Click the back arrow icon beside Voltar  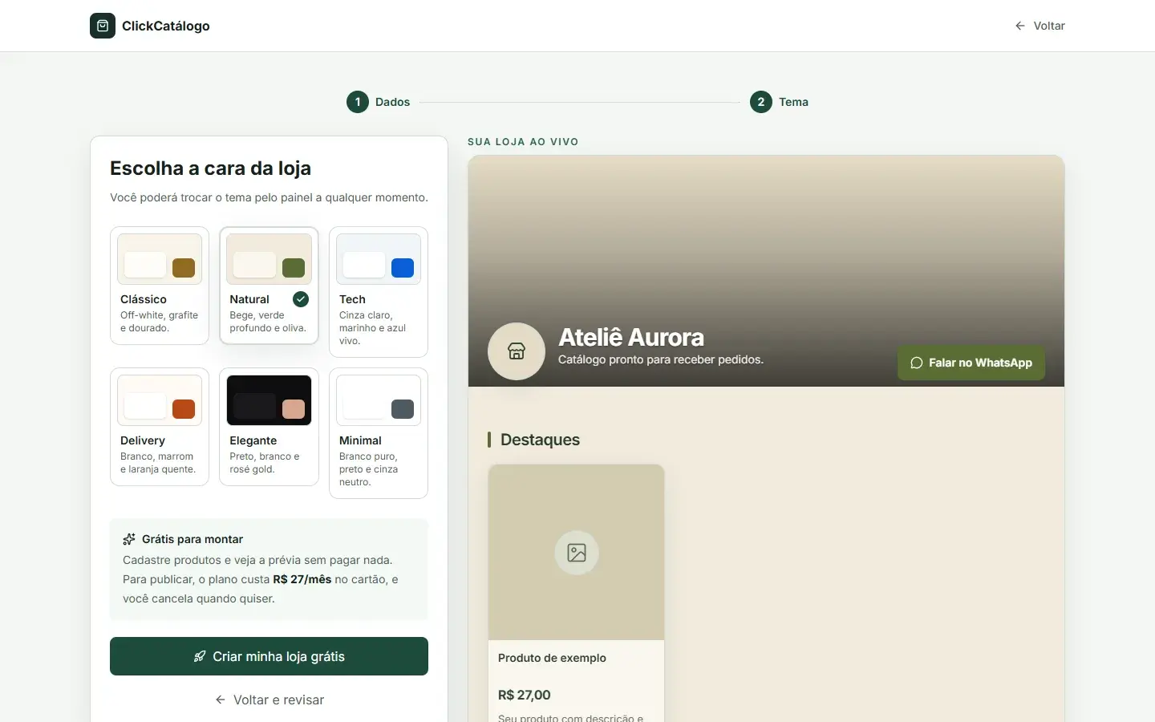click(x=1020, y=26)
